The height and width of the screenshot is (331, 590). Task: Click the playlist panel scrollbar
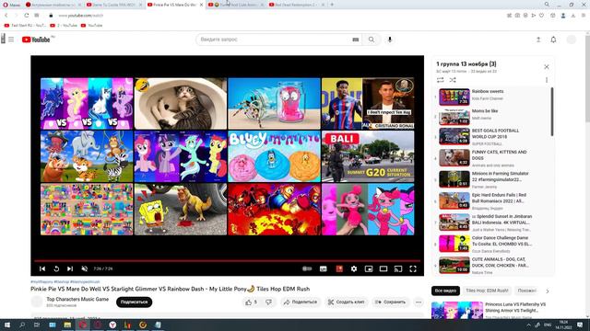[x=551, y=112]
